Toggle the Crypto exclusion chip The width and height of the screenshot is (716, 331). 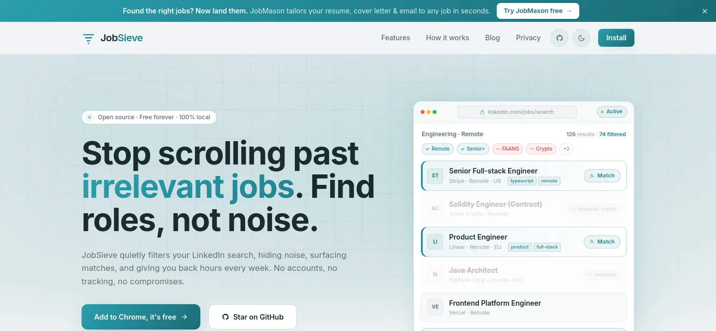pos(541,149)
